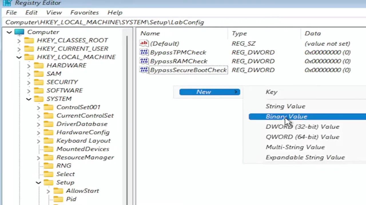This screenshot has width=366, height=205.
Task: Click the CurrentControlSet folder icon
Action: tap(49, 116)
